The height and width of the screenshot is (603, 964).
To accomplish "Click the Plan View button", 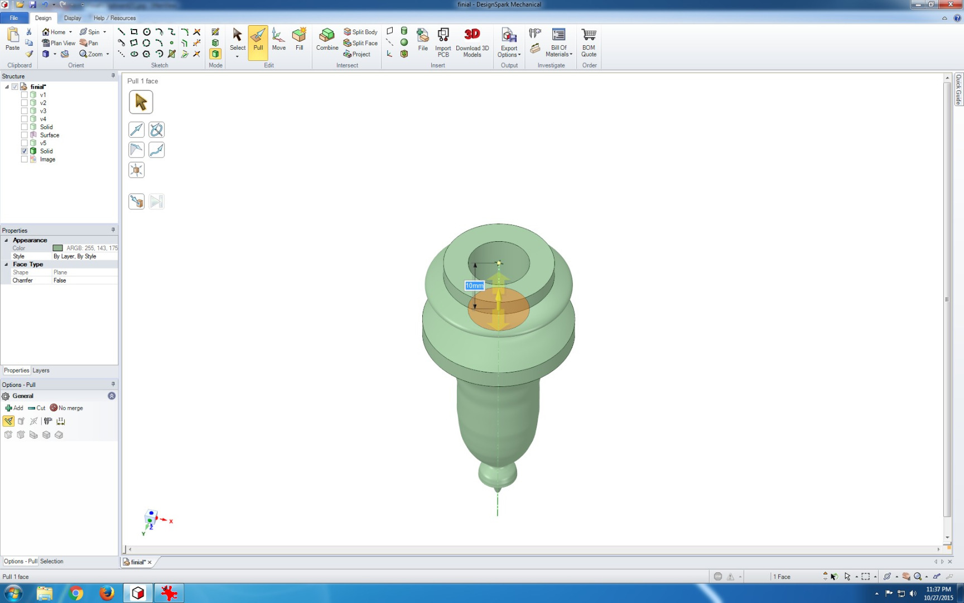I will (x=59, y=43).
